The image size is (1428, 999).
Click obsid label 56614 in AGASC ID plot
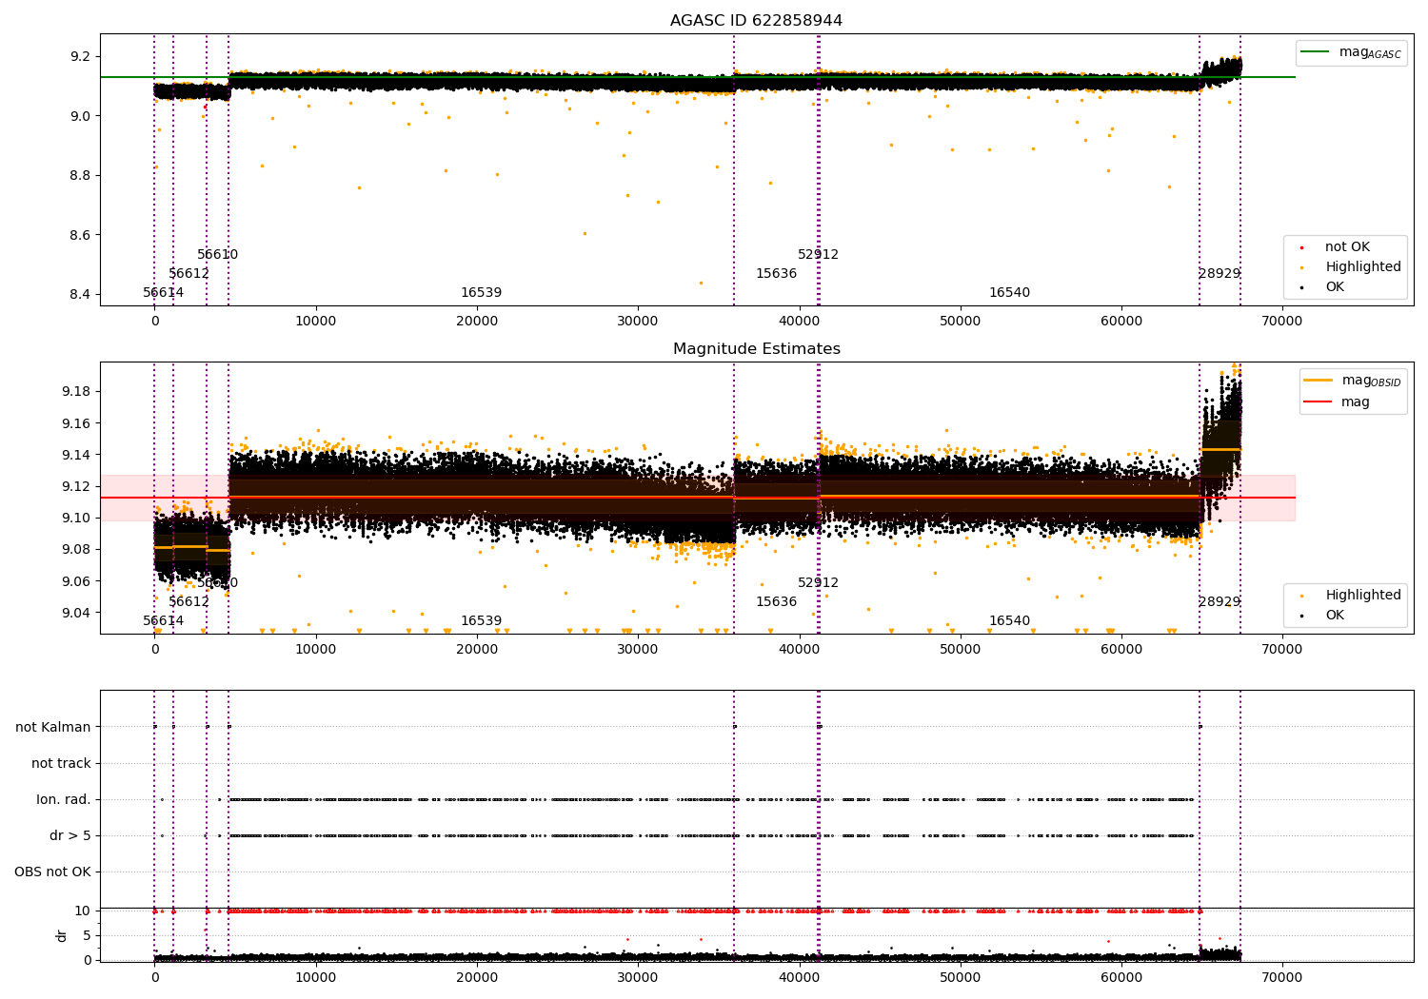164,293
